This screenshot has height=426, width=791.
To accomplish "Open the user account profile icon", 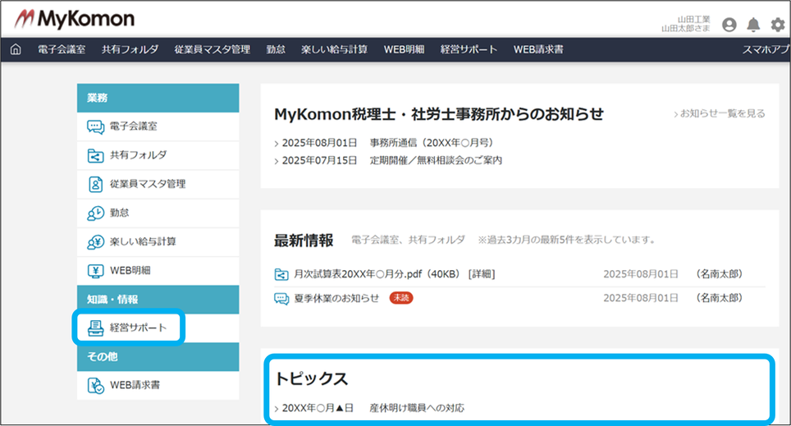I will [729, 25].
